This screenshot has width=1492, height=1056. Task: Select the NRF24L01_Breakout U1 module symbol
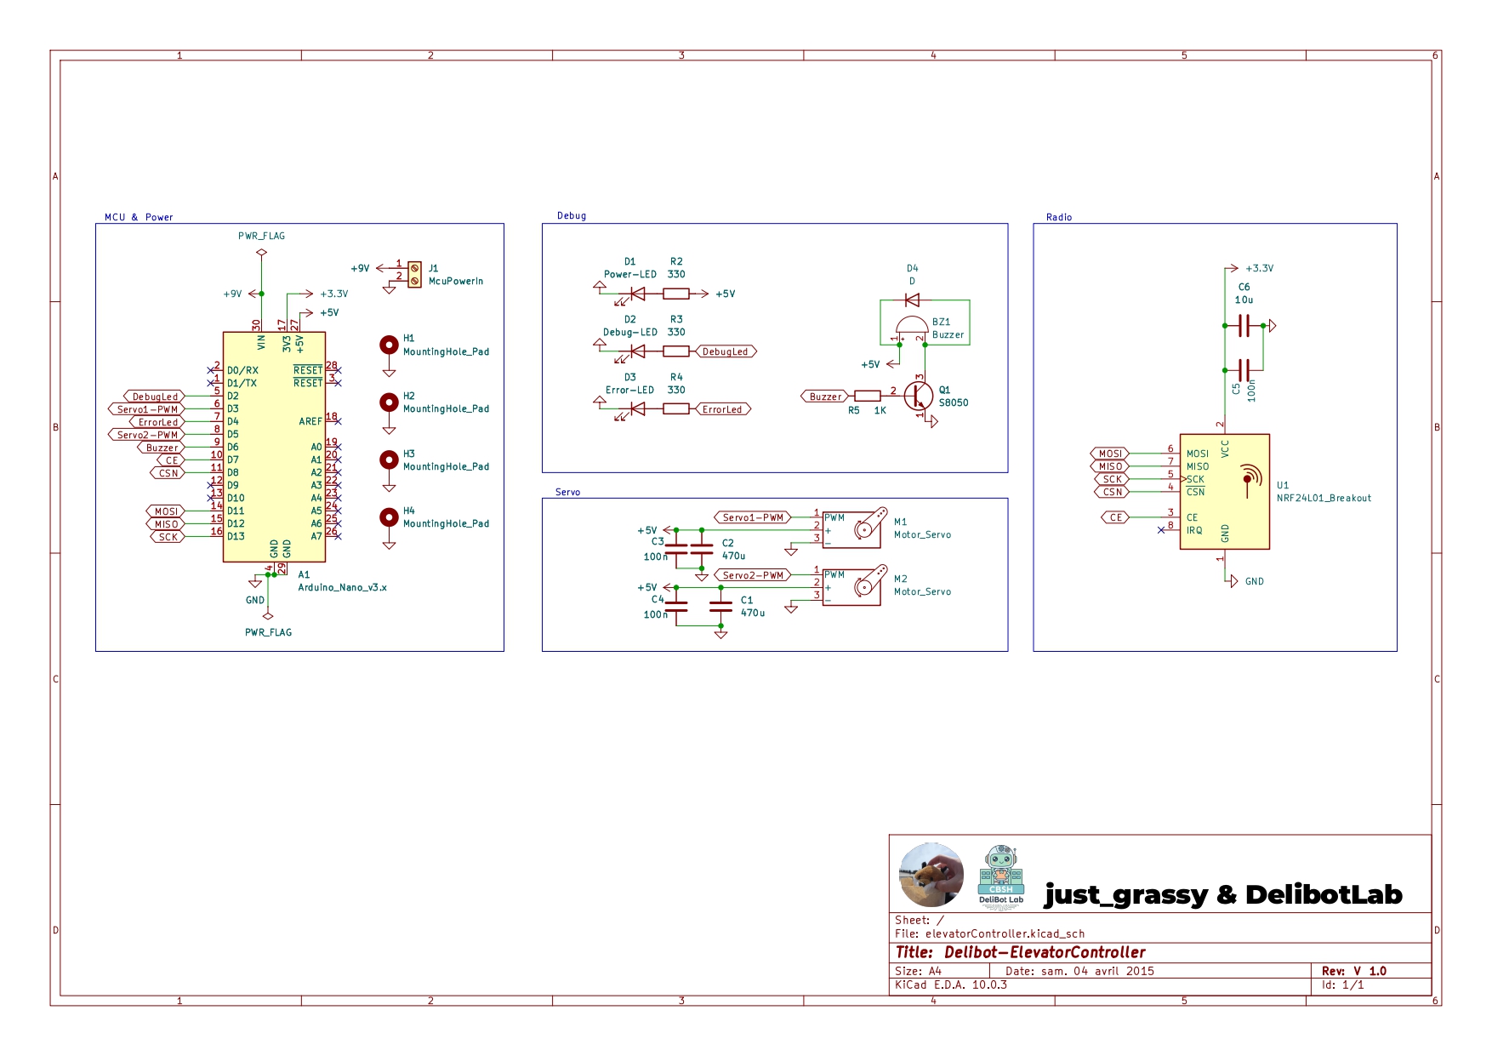1224,491
